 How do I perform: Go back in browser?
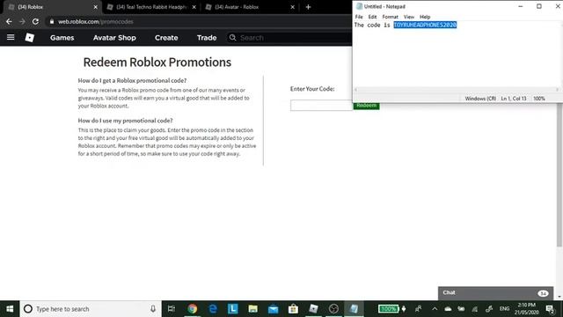[9, 21]
